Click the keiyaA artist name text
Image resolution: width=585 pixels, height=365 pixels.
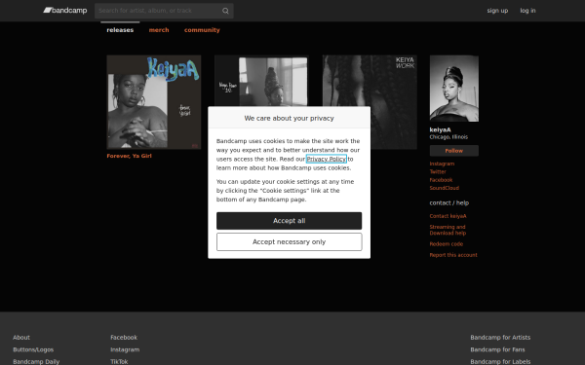coord(441,129)
